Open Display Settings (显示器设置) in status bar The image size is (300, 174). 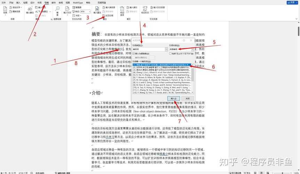click(x=235, y=173)
